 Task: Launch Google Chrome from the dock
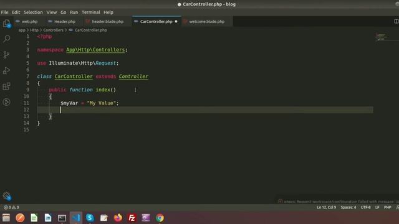160,218
